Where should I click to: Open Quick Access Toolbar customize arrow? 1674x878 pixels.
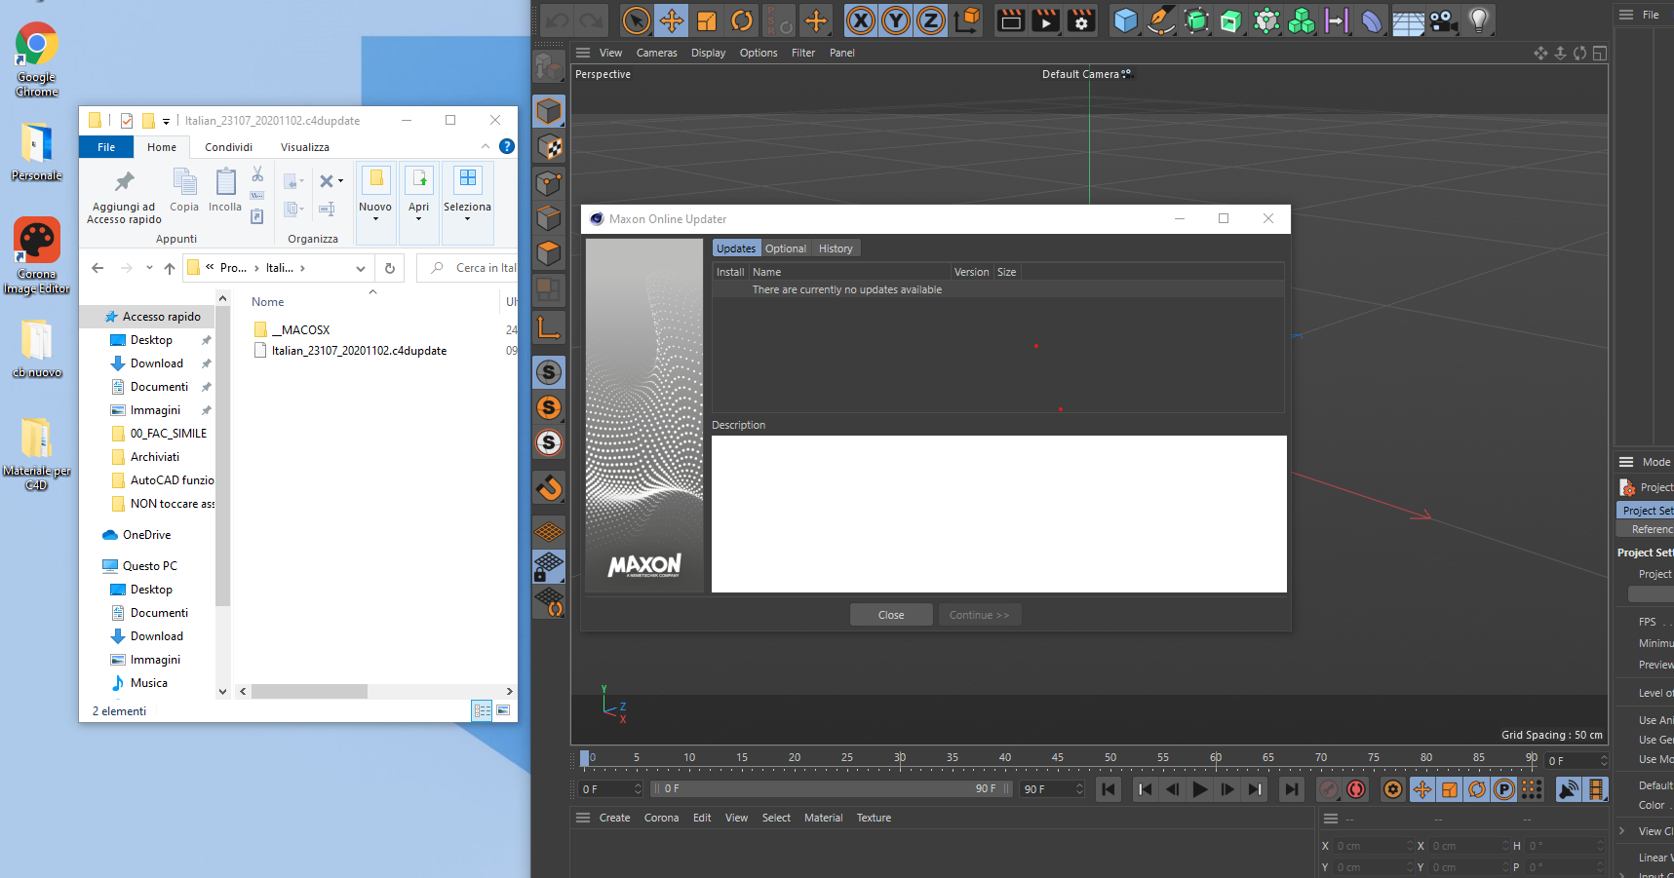point(166,121)
